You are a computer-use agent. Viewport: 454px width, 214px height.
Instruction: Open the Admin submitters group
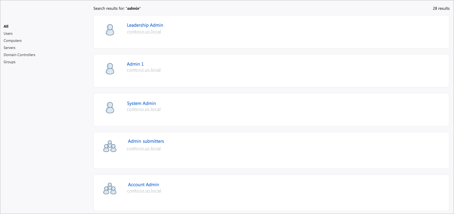(146, 141)
